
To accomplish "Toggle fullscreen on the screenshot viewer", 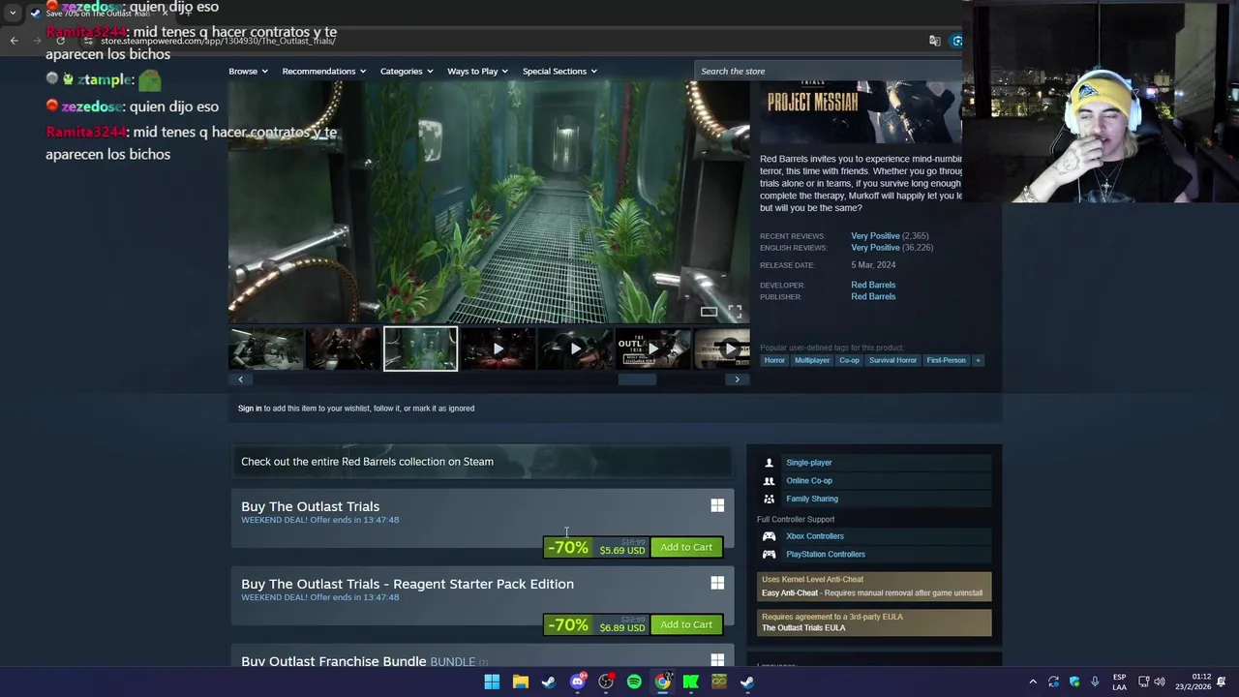I will [735, 311].
